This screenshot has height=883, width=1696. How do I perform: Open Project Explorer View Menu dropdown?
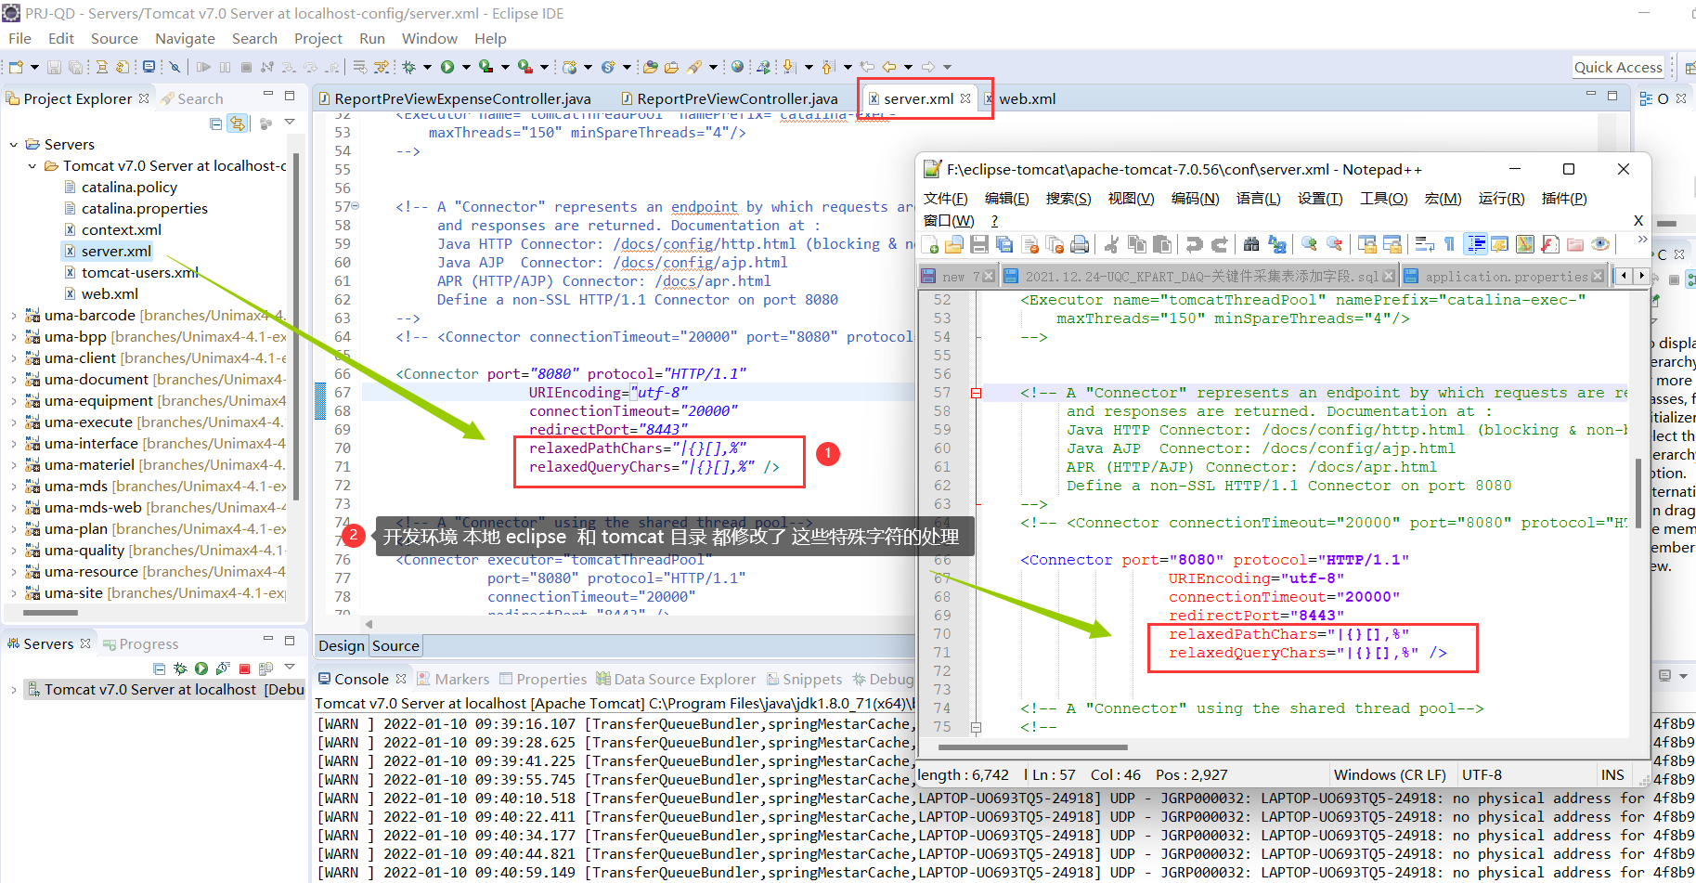(x=290, y=123)
